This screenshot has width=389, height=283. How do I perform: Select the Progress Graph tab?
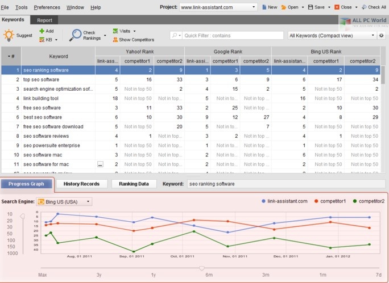(x=26, y=184)
